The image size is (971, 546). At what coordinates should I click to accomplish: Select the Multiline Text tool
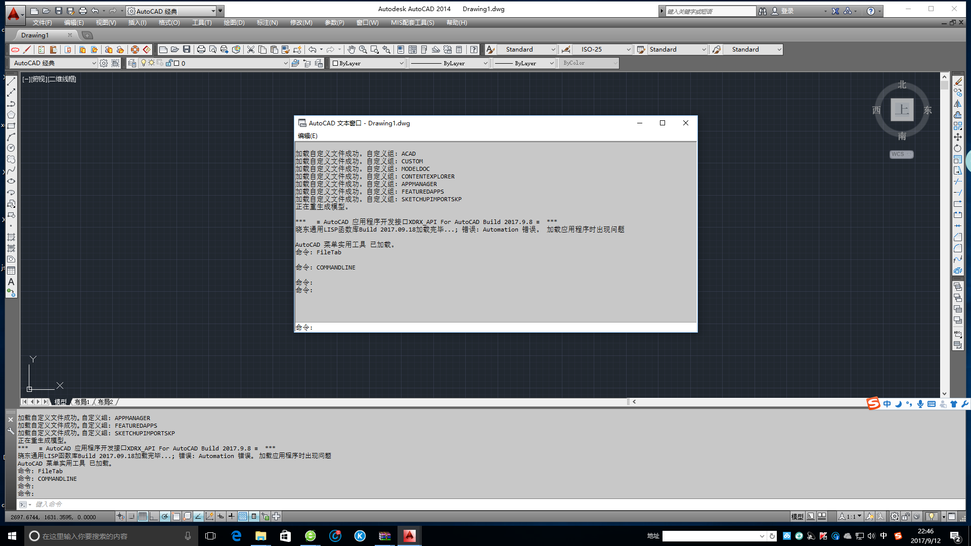tap(11, 282)
